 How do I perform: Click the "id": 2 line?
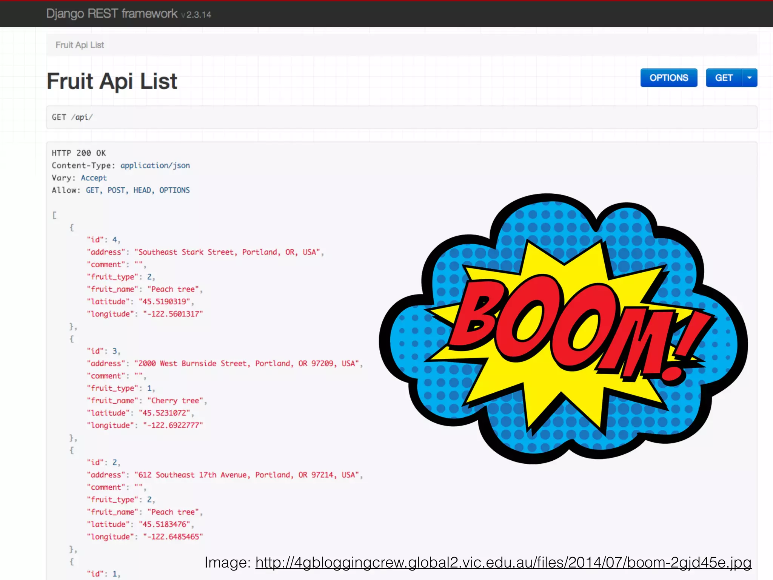[104, 463]
